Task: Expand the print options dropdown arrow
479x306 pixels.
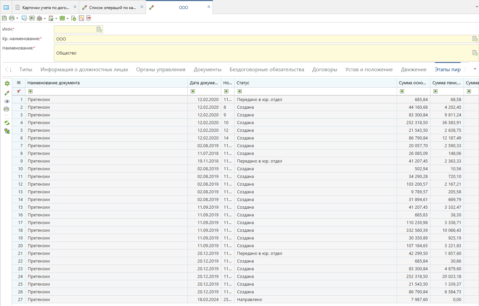Action: pyautogui.click(x=17, y=18)
